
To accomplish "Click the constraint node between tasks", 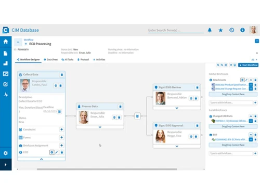I will (x=137, y=116).
